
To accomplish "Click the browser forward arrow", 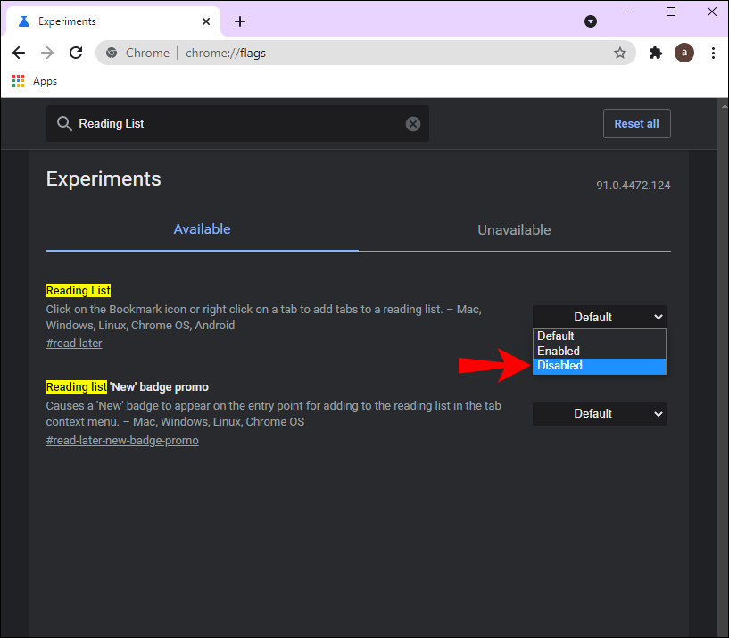I will pyautogui.click(x=47, y=53).
